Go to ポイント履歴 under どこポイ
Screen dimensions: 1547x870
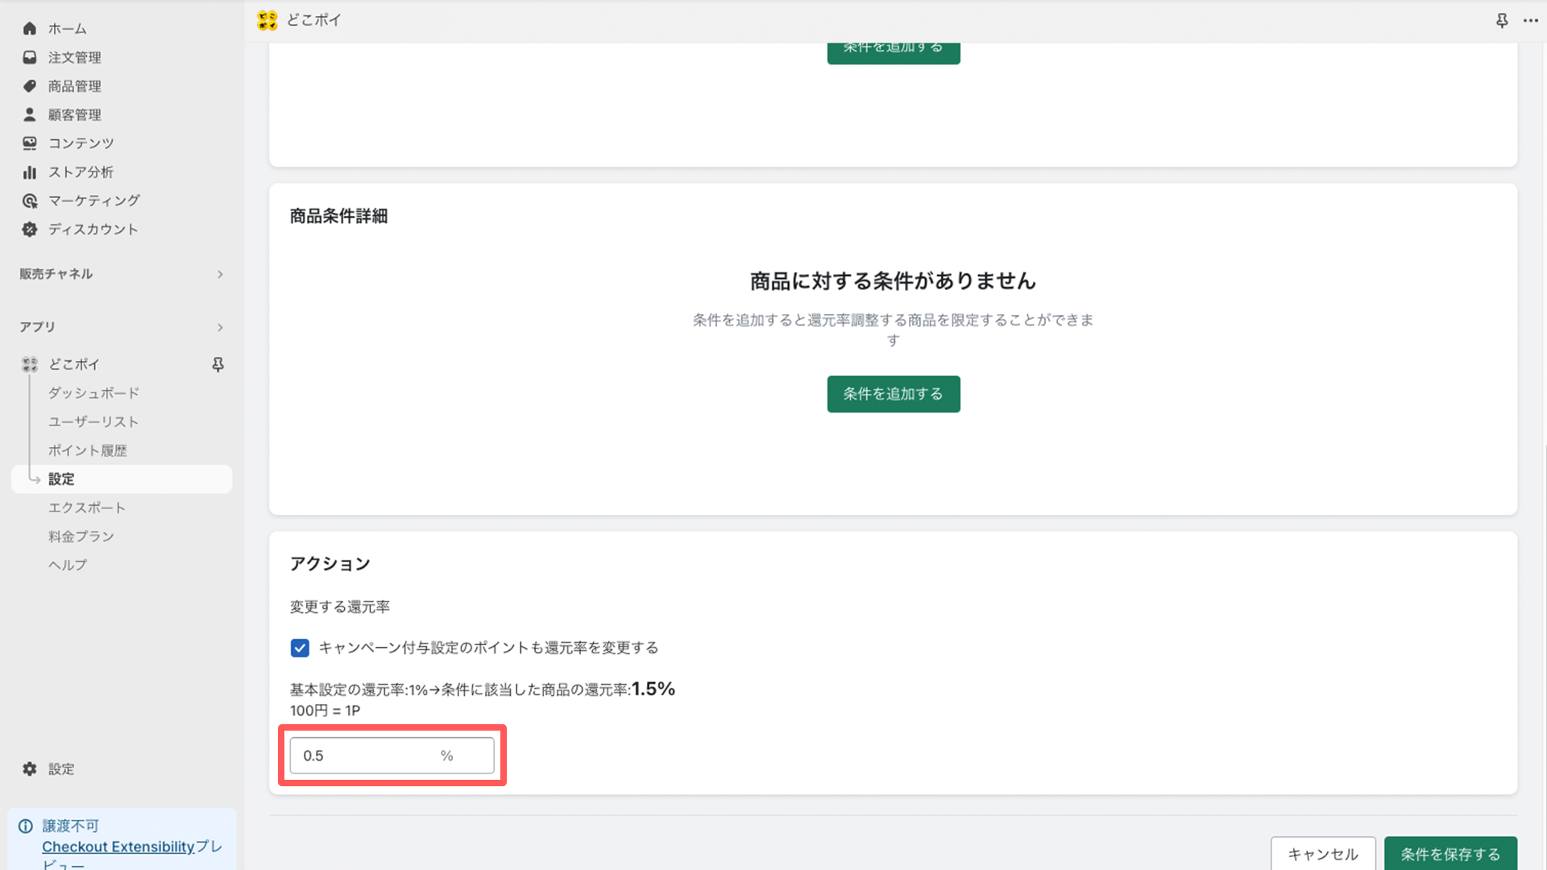click(87, 451)
